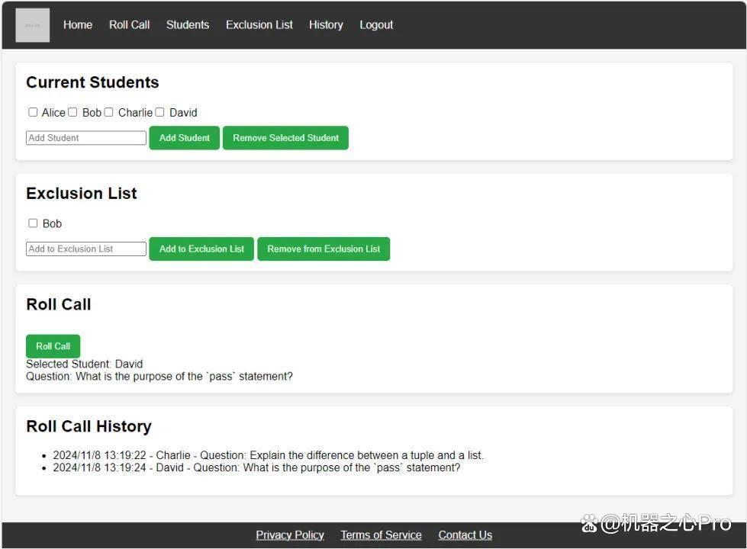Screen dimensions: 747x549
Task: Click Remove from Exclusion List button
Action: [324, 249]
